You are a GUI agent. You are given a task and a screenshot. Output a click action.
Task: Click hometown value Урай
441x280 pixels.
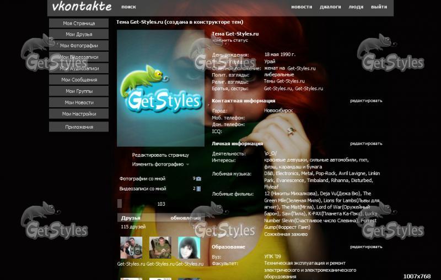[x=270, y=62]
